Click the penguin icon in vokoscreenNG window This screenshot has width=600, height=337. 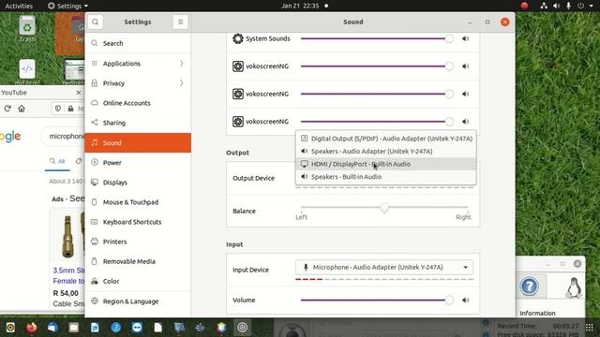[573, 287]
